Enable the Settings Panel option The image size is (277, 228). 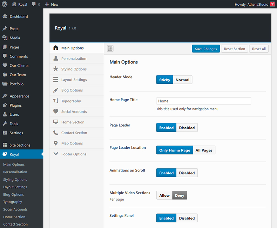coord(166,218)
